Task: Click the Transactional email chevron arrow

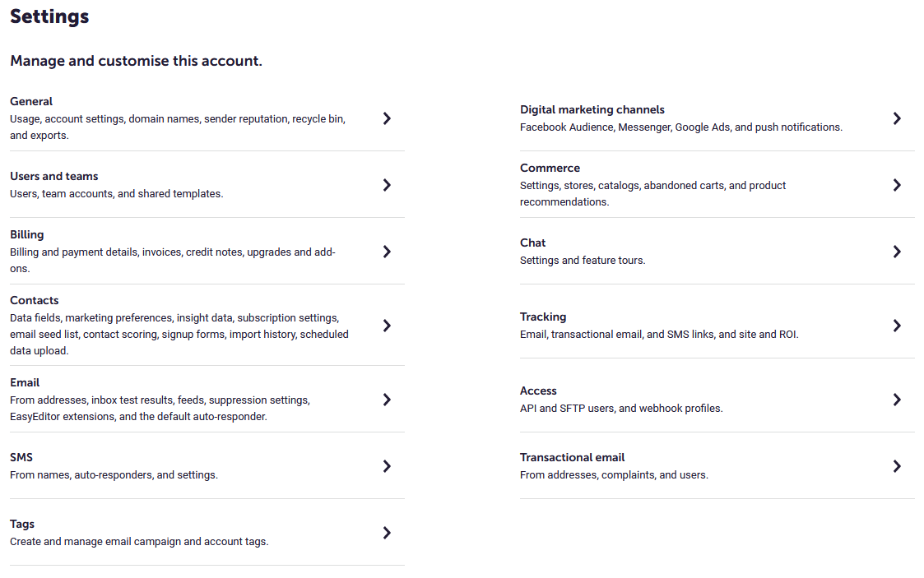Action: 896,466
